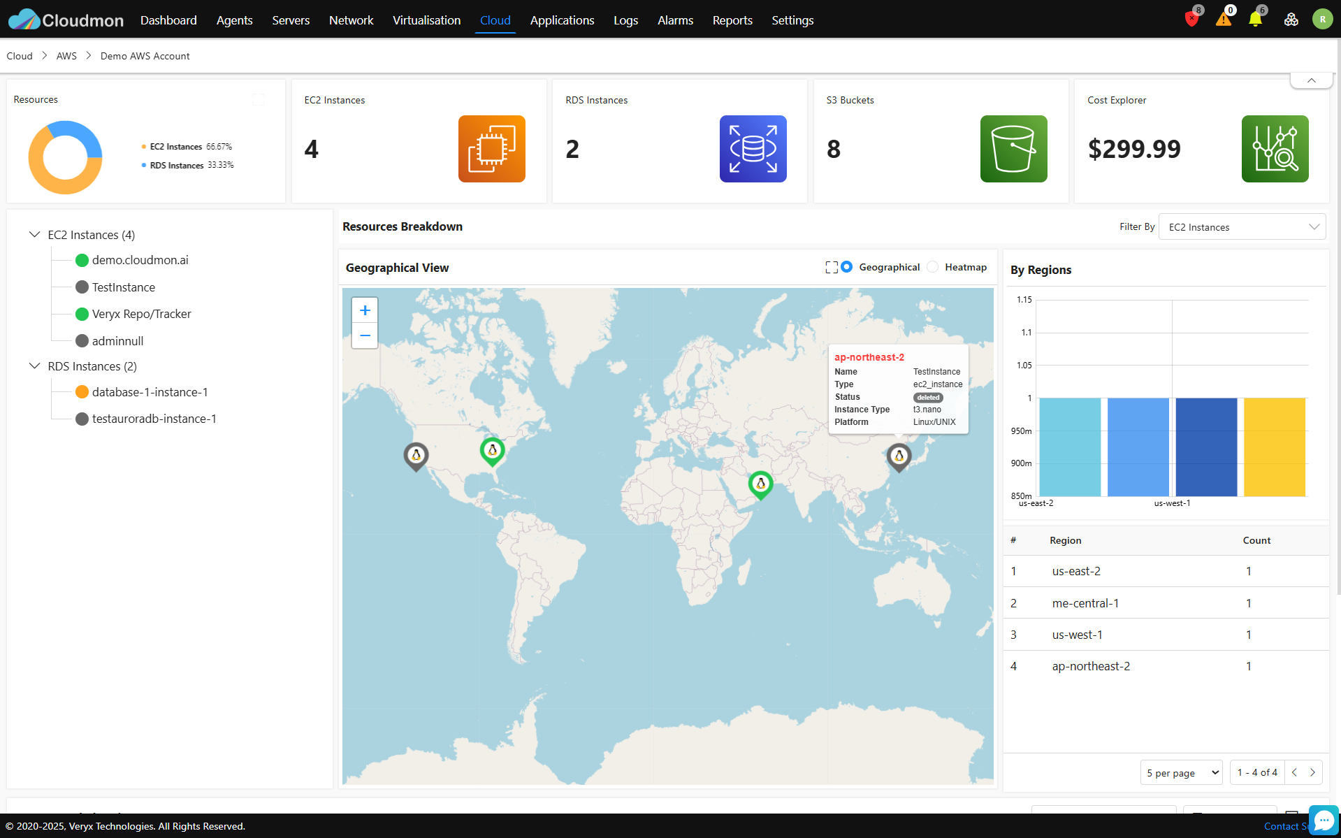Click the ap-northeast-2 popup title
The image size is (1341, 838).
tap(869, 357)
